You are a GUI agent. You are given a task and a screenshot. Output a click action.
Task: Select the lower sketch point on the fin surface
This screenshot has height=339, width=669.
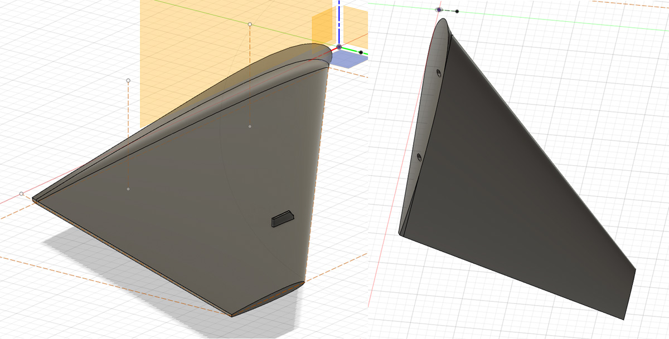(x=128, y=189)
